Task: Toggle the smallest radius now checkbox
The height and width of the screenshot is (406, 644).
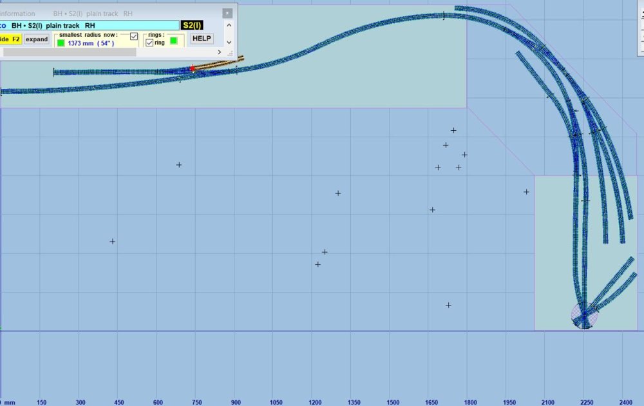Action: tap(134, 37)
